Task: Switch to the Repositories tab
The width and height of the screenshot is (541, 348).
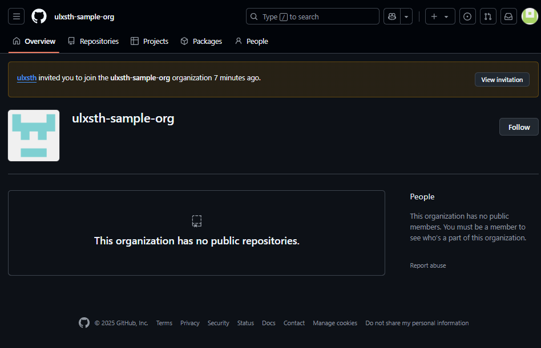Action: point(93,42)
